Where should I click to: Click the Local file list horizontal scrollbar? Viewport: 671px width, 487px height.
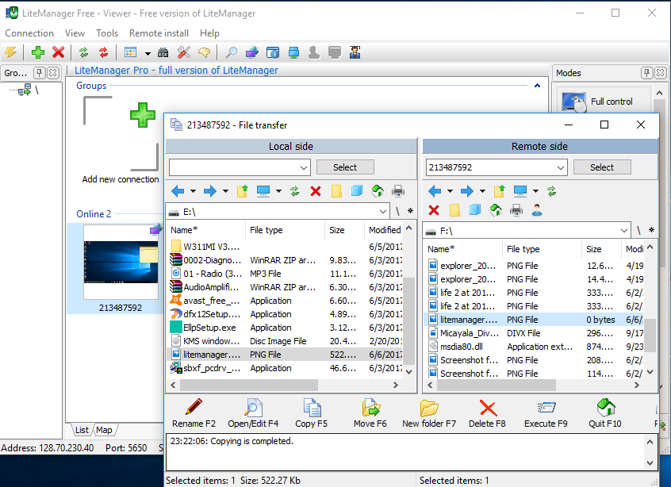(x=284, y=385)
